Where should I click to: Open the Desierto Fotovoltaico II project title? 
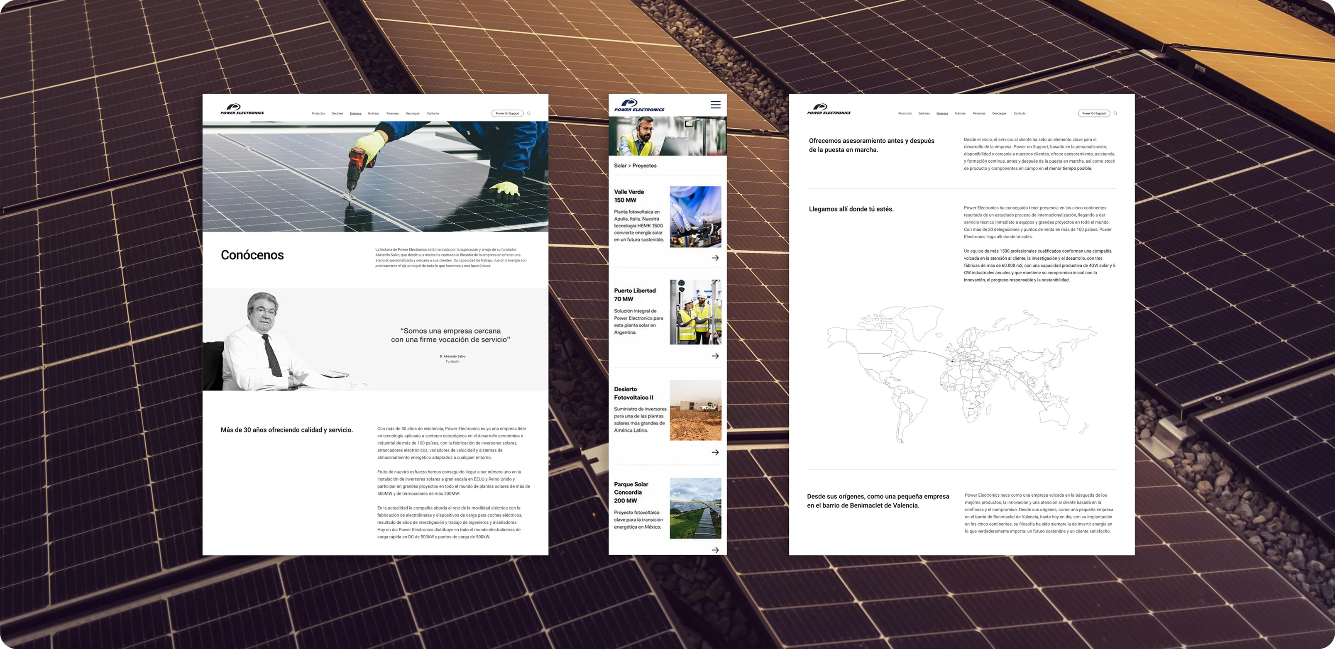tap(633, 393)
